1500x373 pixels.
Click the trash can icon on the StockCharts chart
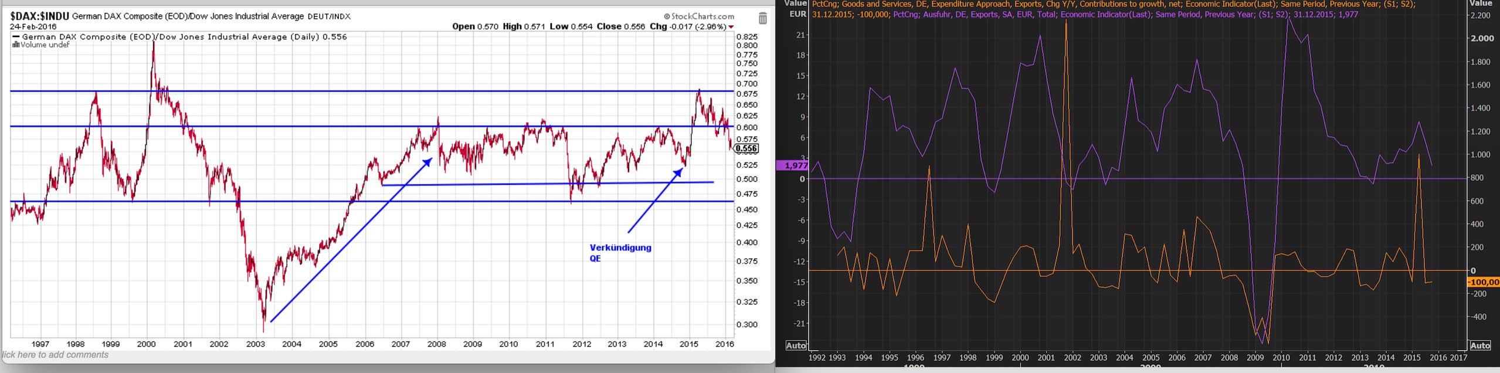762,18
